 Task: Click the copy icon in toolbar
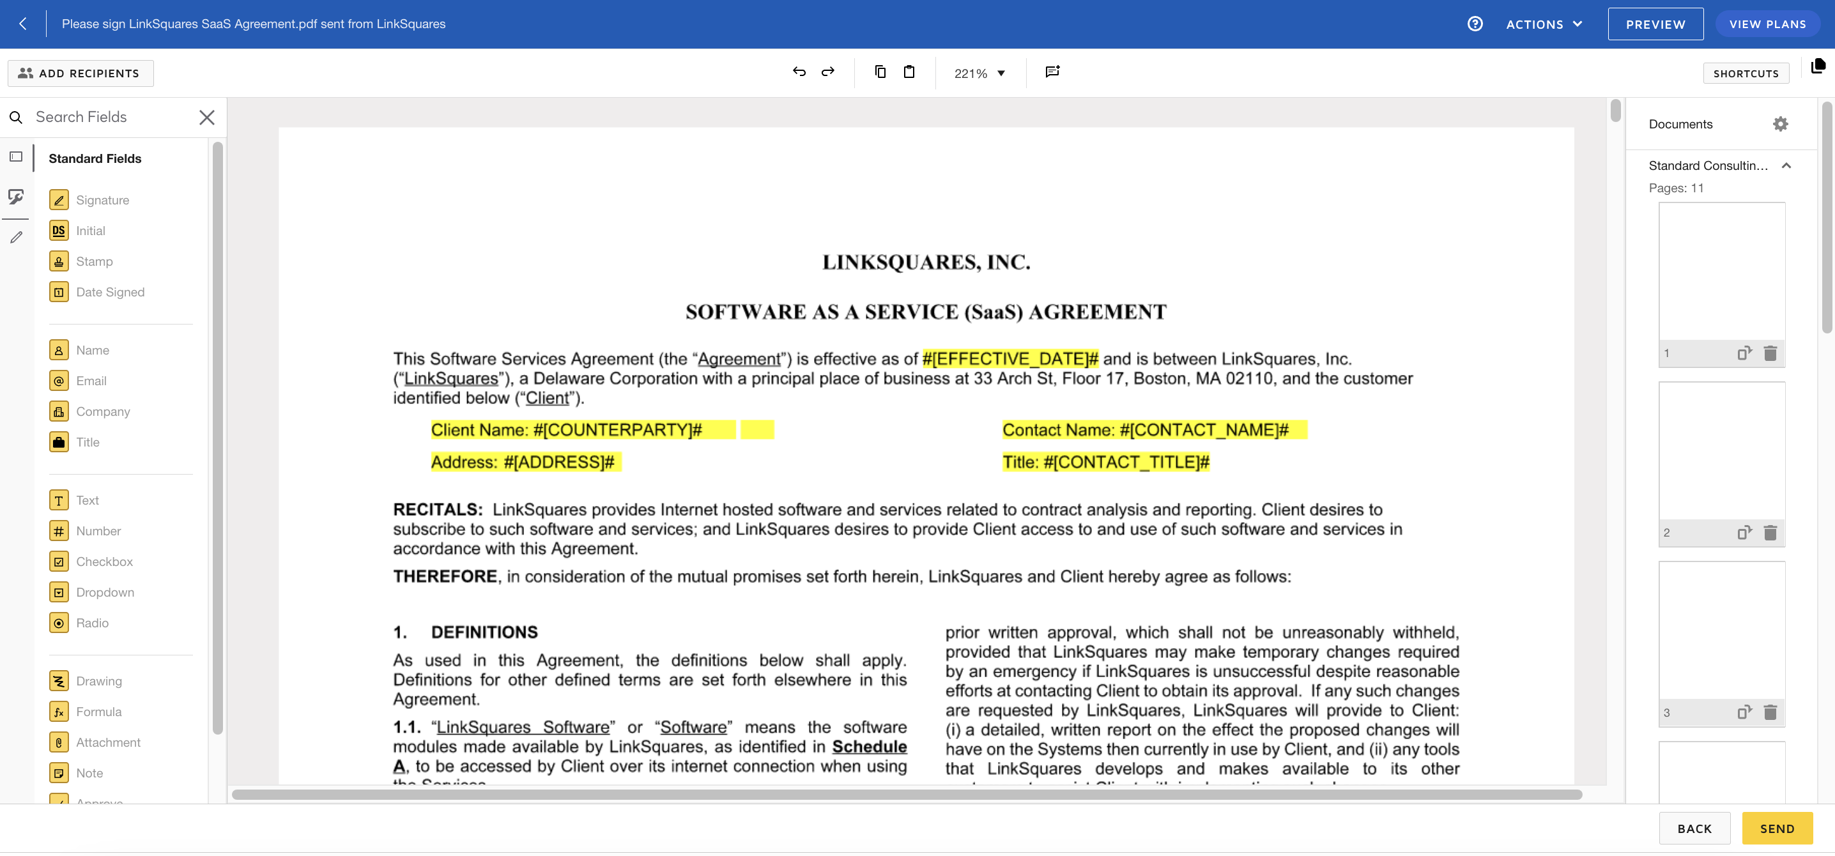pos(880,72)
